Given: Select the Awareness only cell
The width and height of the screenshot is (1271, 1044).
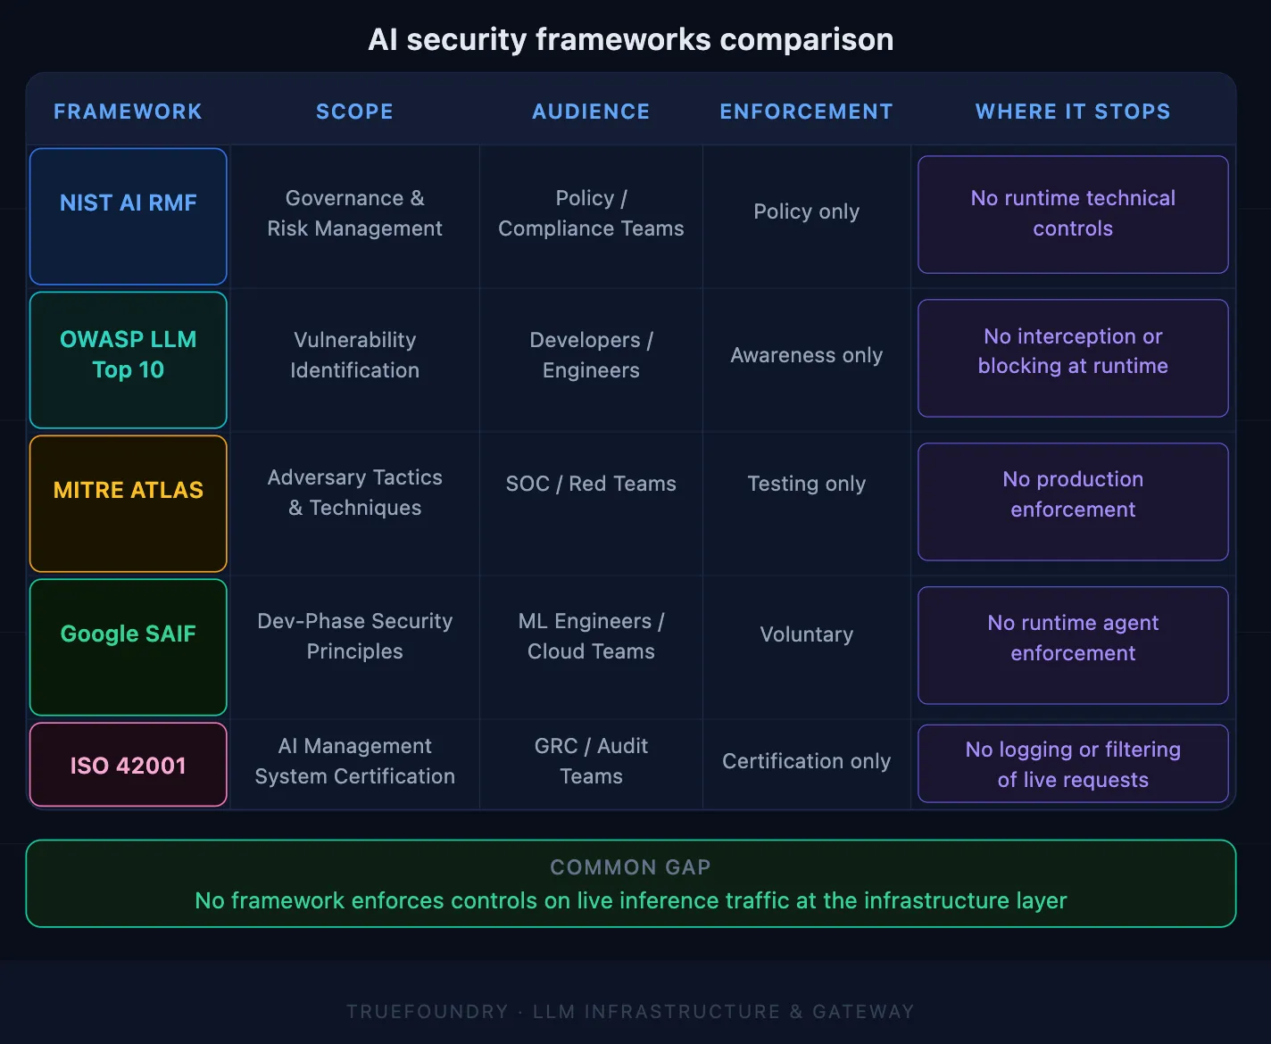Looking at the screenshot, I should click(806, 355).
